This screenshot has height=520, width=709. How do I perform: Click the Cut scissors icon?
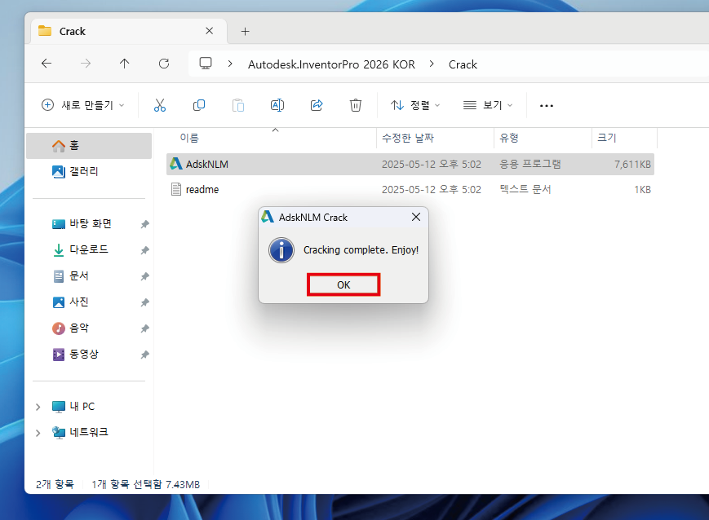pyautogui.click(x=160, y=105)
